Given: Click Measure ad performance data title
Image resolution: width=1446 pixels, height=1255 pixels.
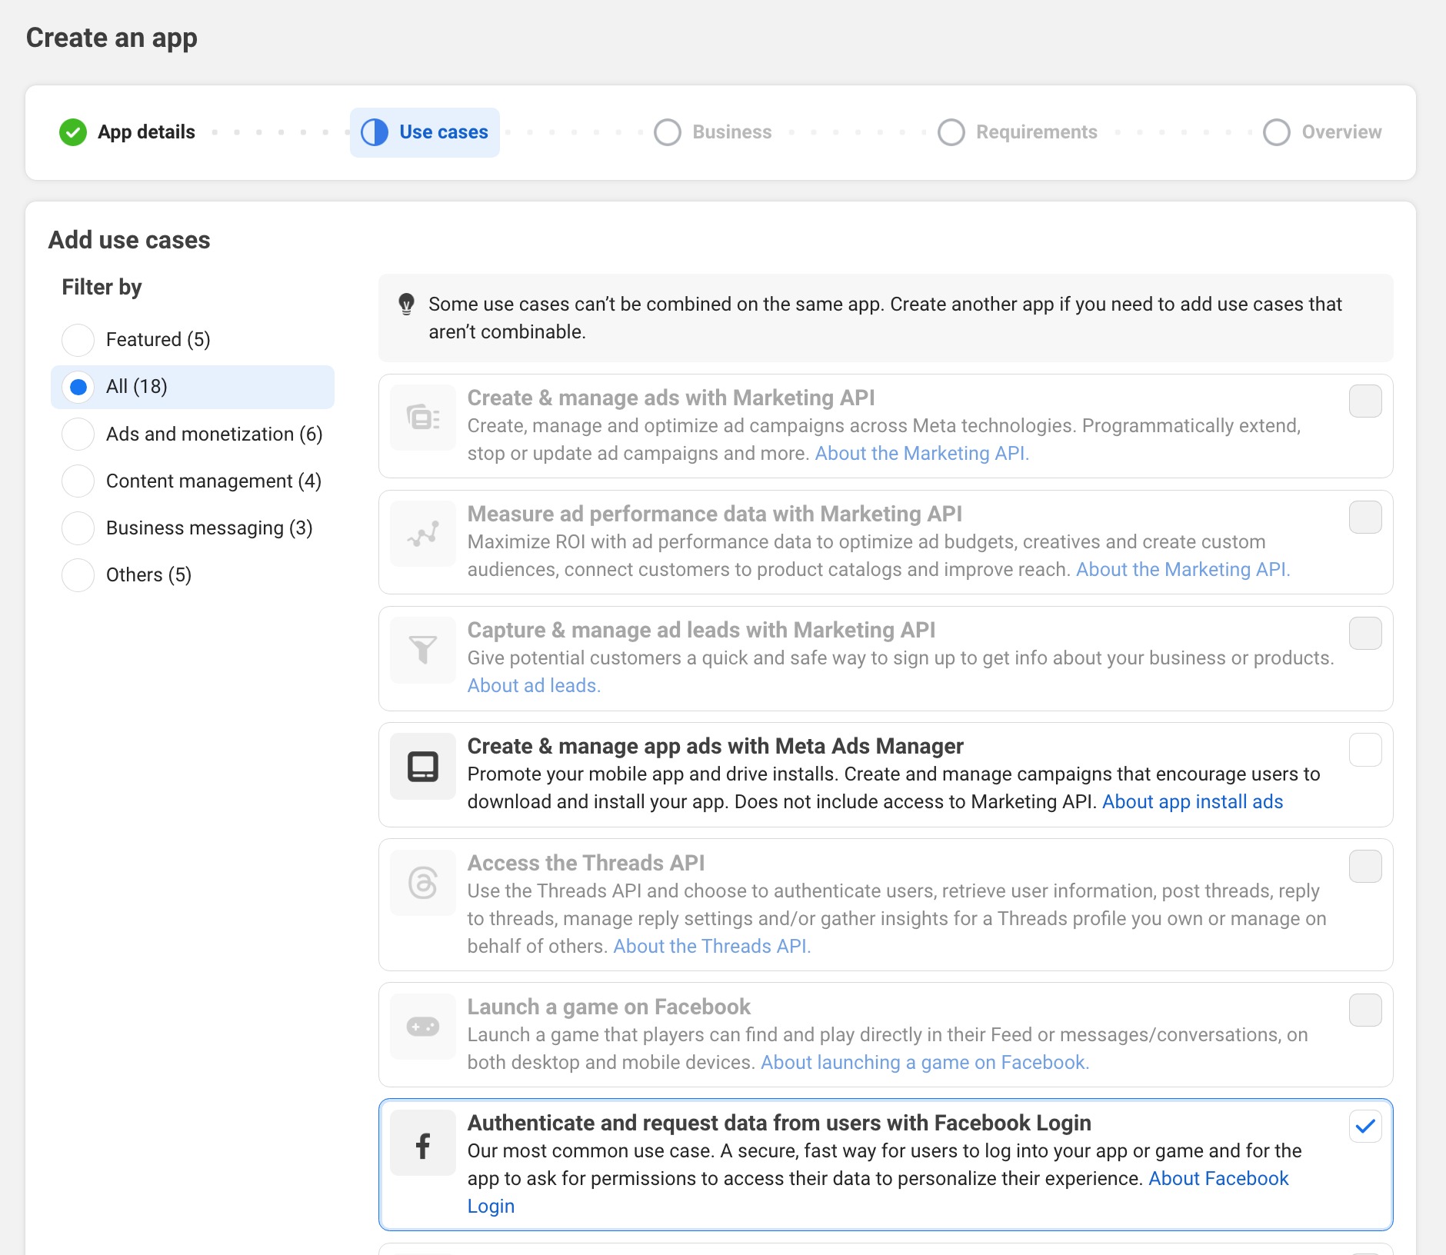Looking at the screenshot, I should click(x=715, y=514).
